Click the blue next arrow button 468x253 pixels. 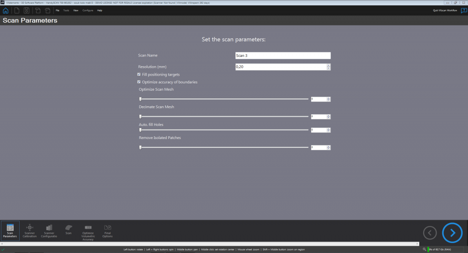click(452, 232)
